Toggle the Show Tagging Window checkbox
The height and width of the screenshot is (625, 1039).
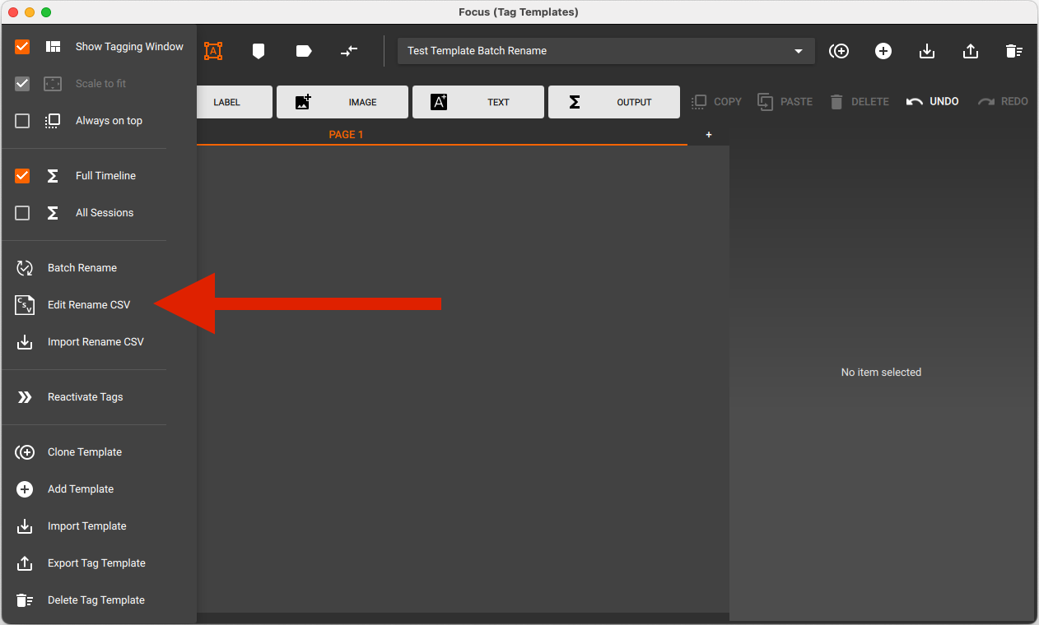[x=22, y=47]
